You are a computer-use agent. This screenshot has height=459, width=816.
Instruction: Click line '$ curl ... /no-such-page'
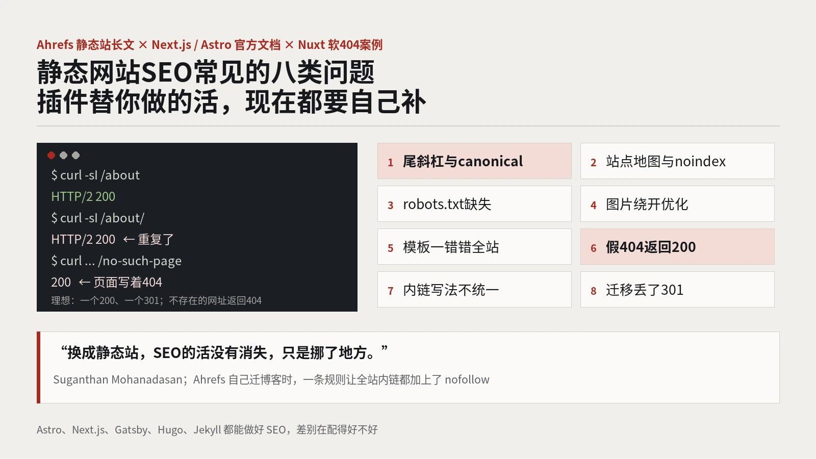(116, 261)
